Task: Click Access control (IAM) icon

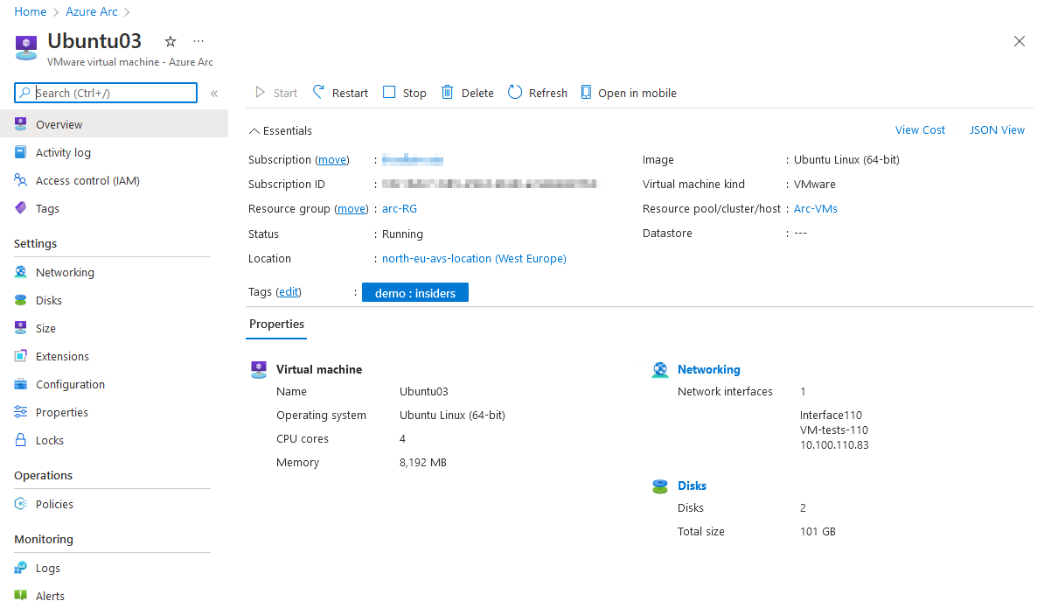Action: point(21,180)
